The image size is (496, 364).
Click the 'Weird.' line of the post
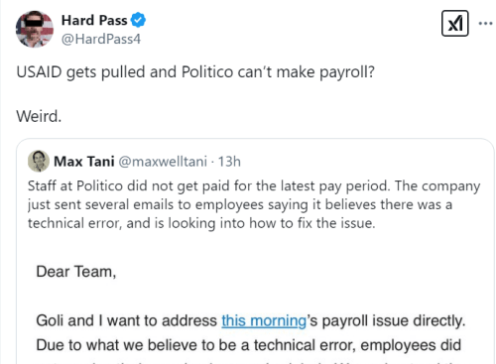pos(39,116)
